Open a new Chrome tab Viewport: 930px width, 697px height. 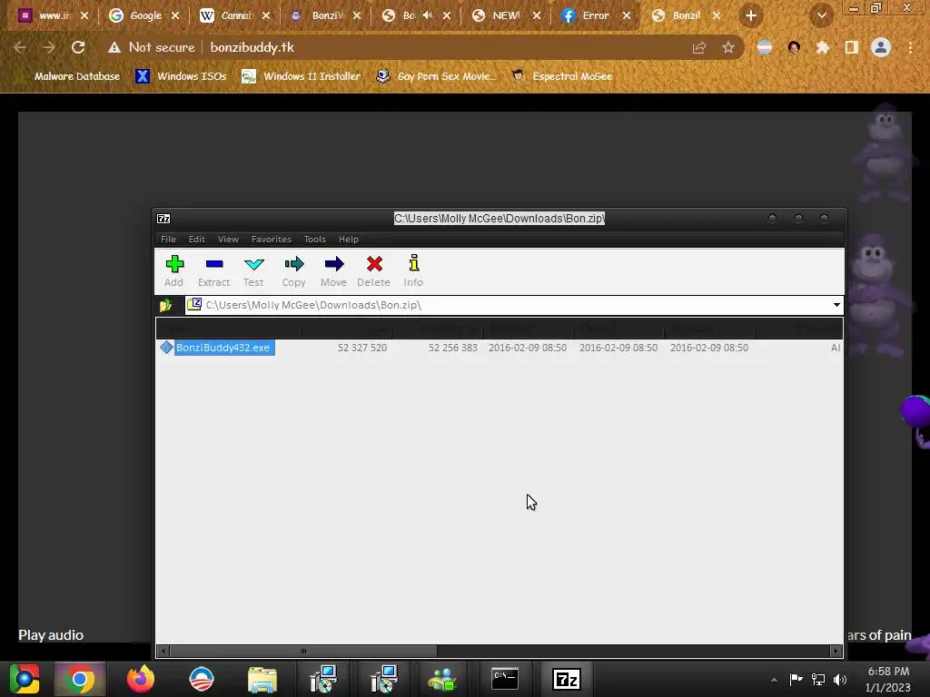coord(751,16)
